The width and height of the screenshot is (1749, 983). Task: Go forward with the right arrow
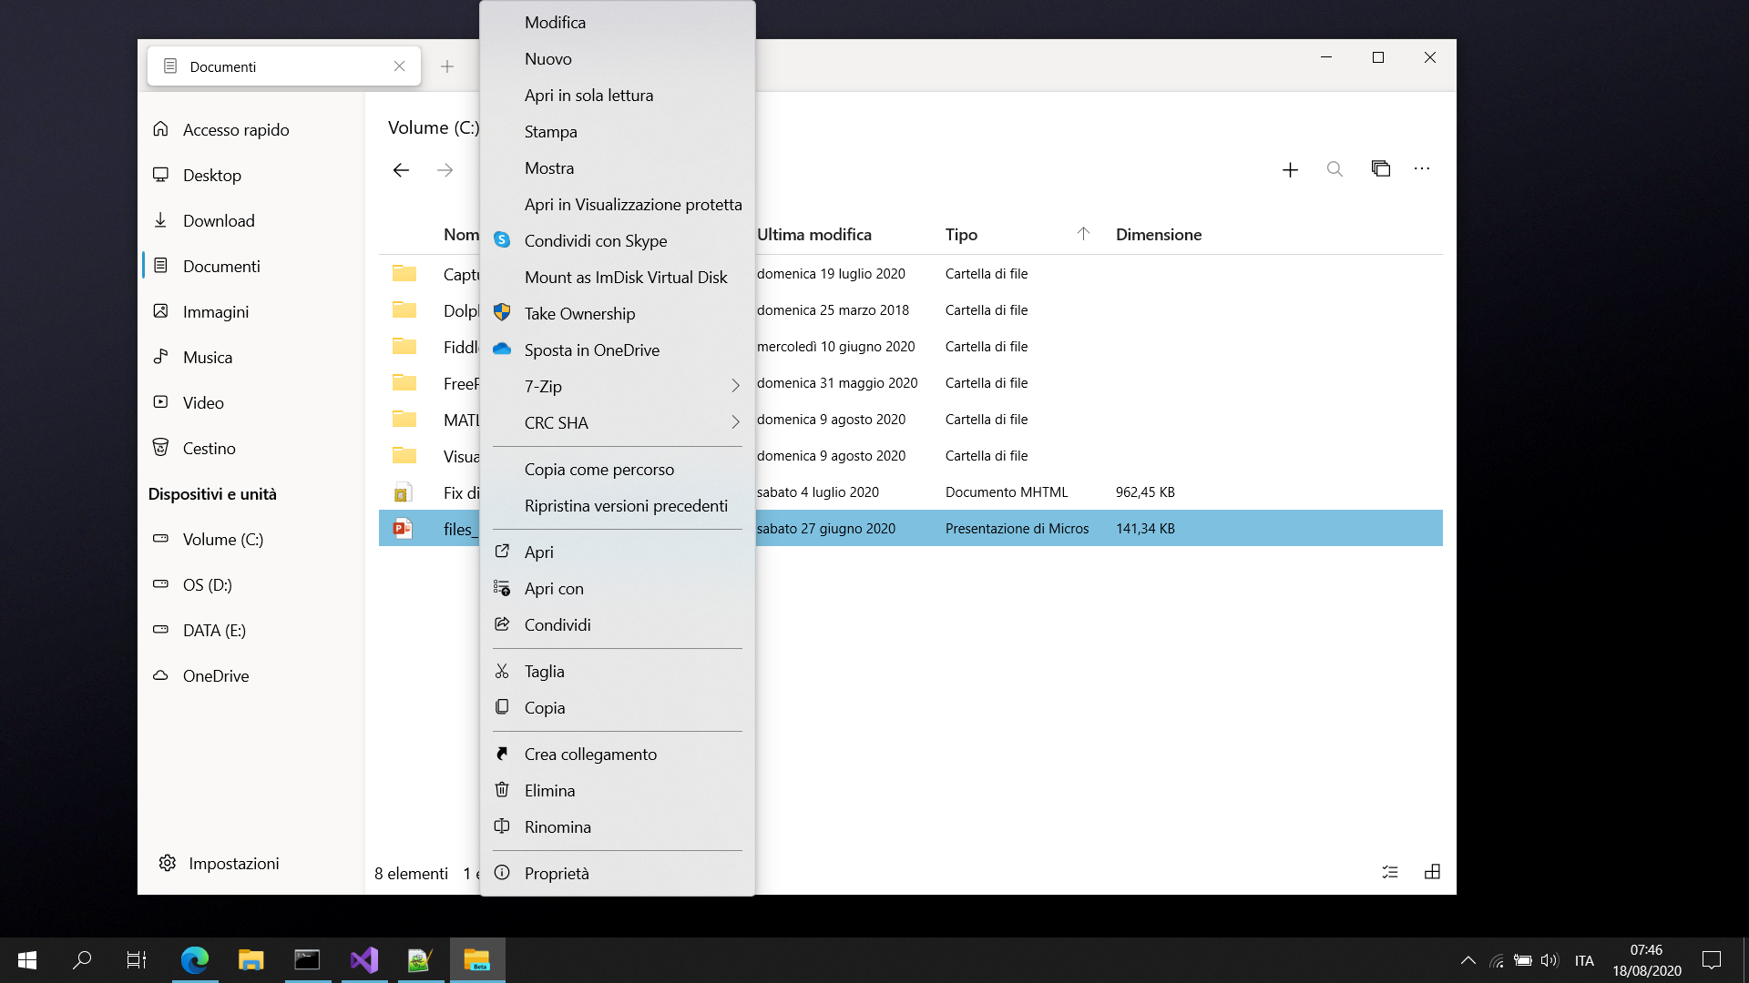pyautogui.click(x=445, y=170)
